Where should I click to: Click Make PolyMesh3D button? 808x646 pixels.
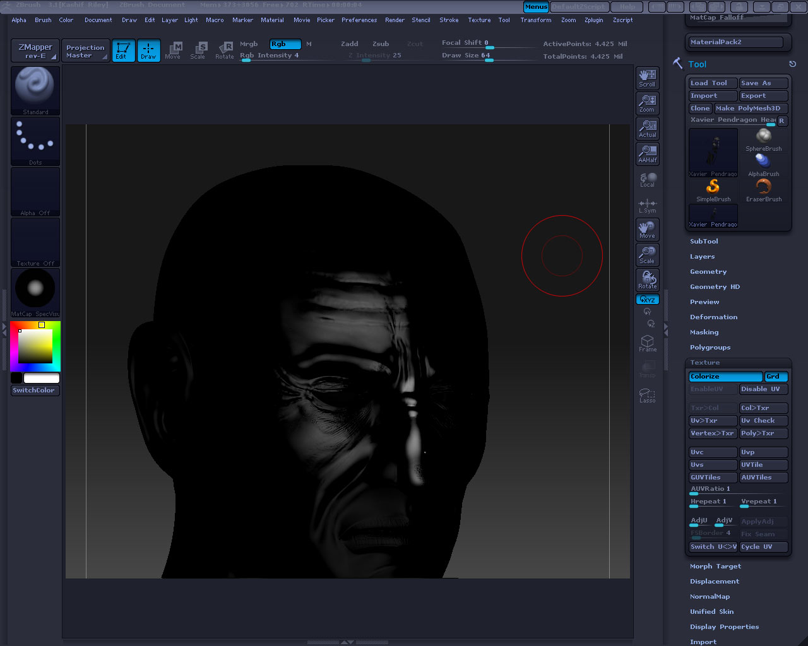pos(751,109)
